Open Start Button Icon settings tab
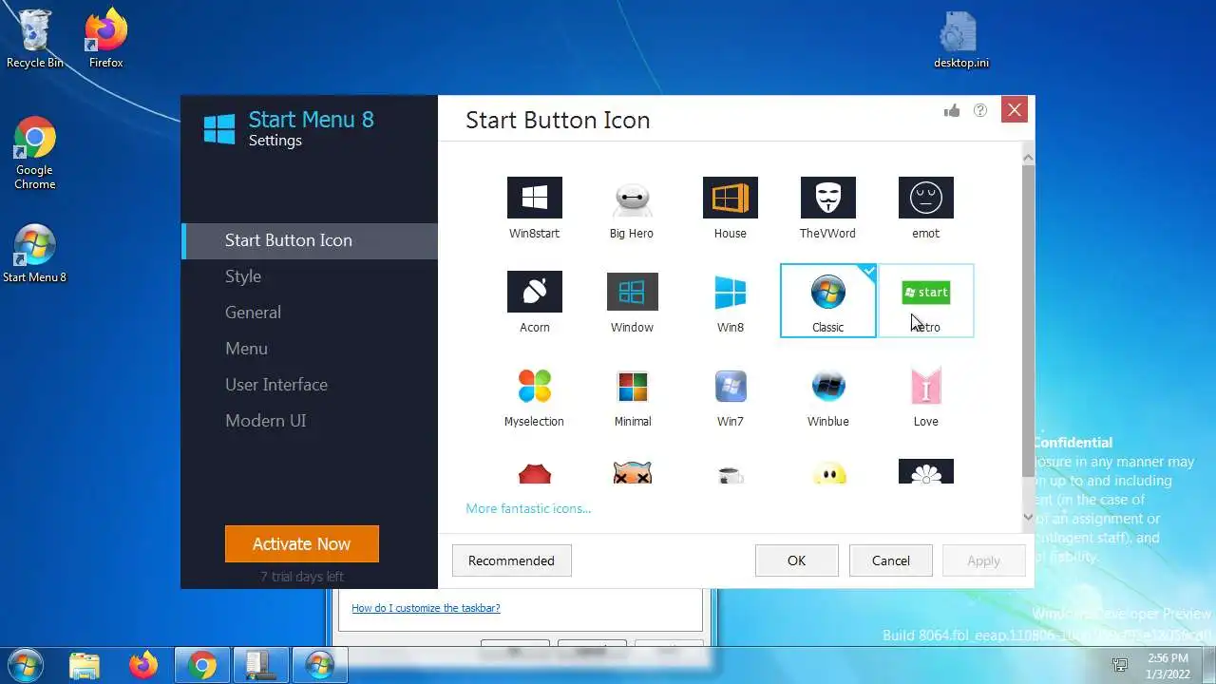Image resolution: width=1216 pixels, height=684 pixels. point(310,240)
